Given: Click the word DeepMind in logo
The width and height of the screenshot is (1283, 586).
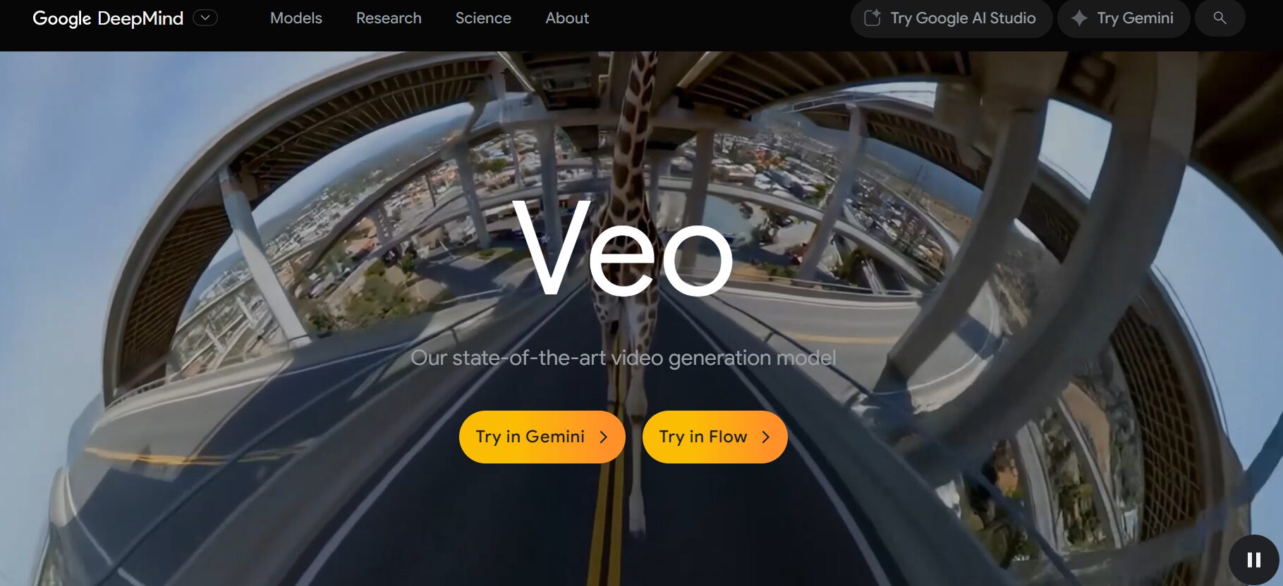Looking at the screenshot, I should tap(140, 18).
